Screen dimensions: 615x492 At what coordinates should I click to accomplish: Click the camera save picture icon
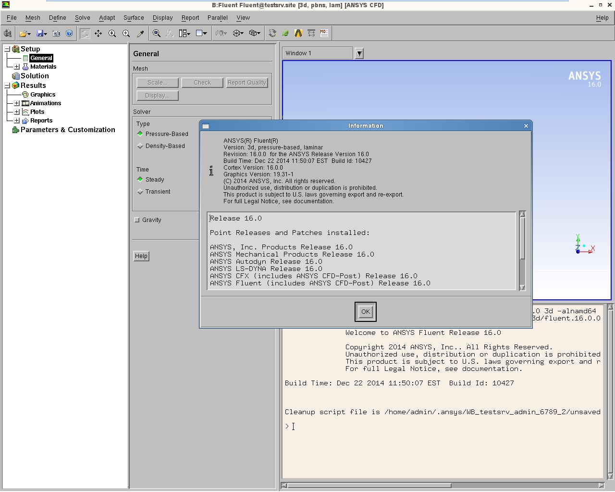[56, 34]
